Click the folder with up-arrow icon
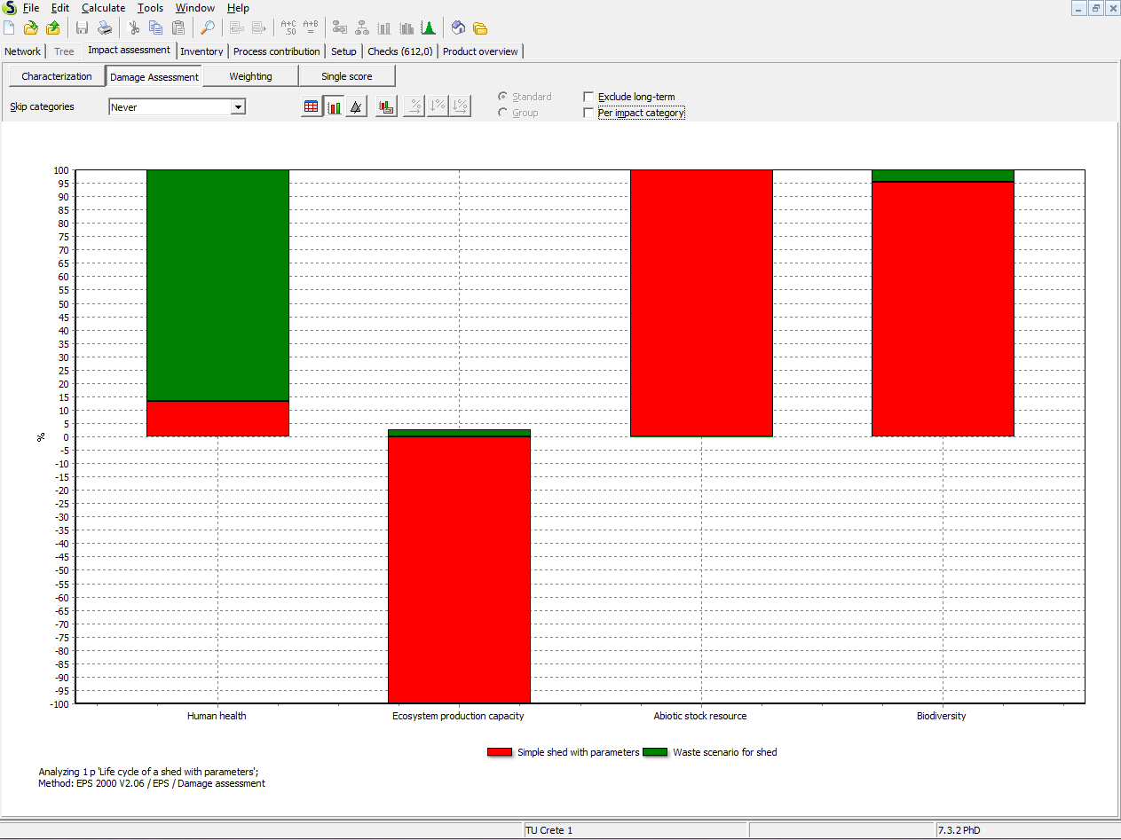Viewport: 1121px width, 840px height. click(53, 27)
